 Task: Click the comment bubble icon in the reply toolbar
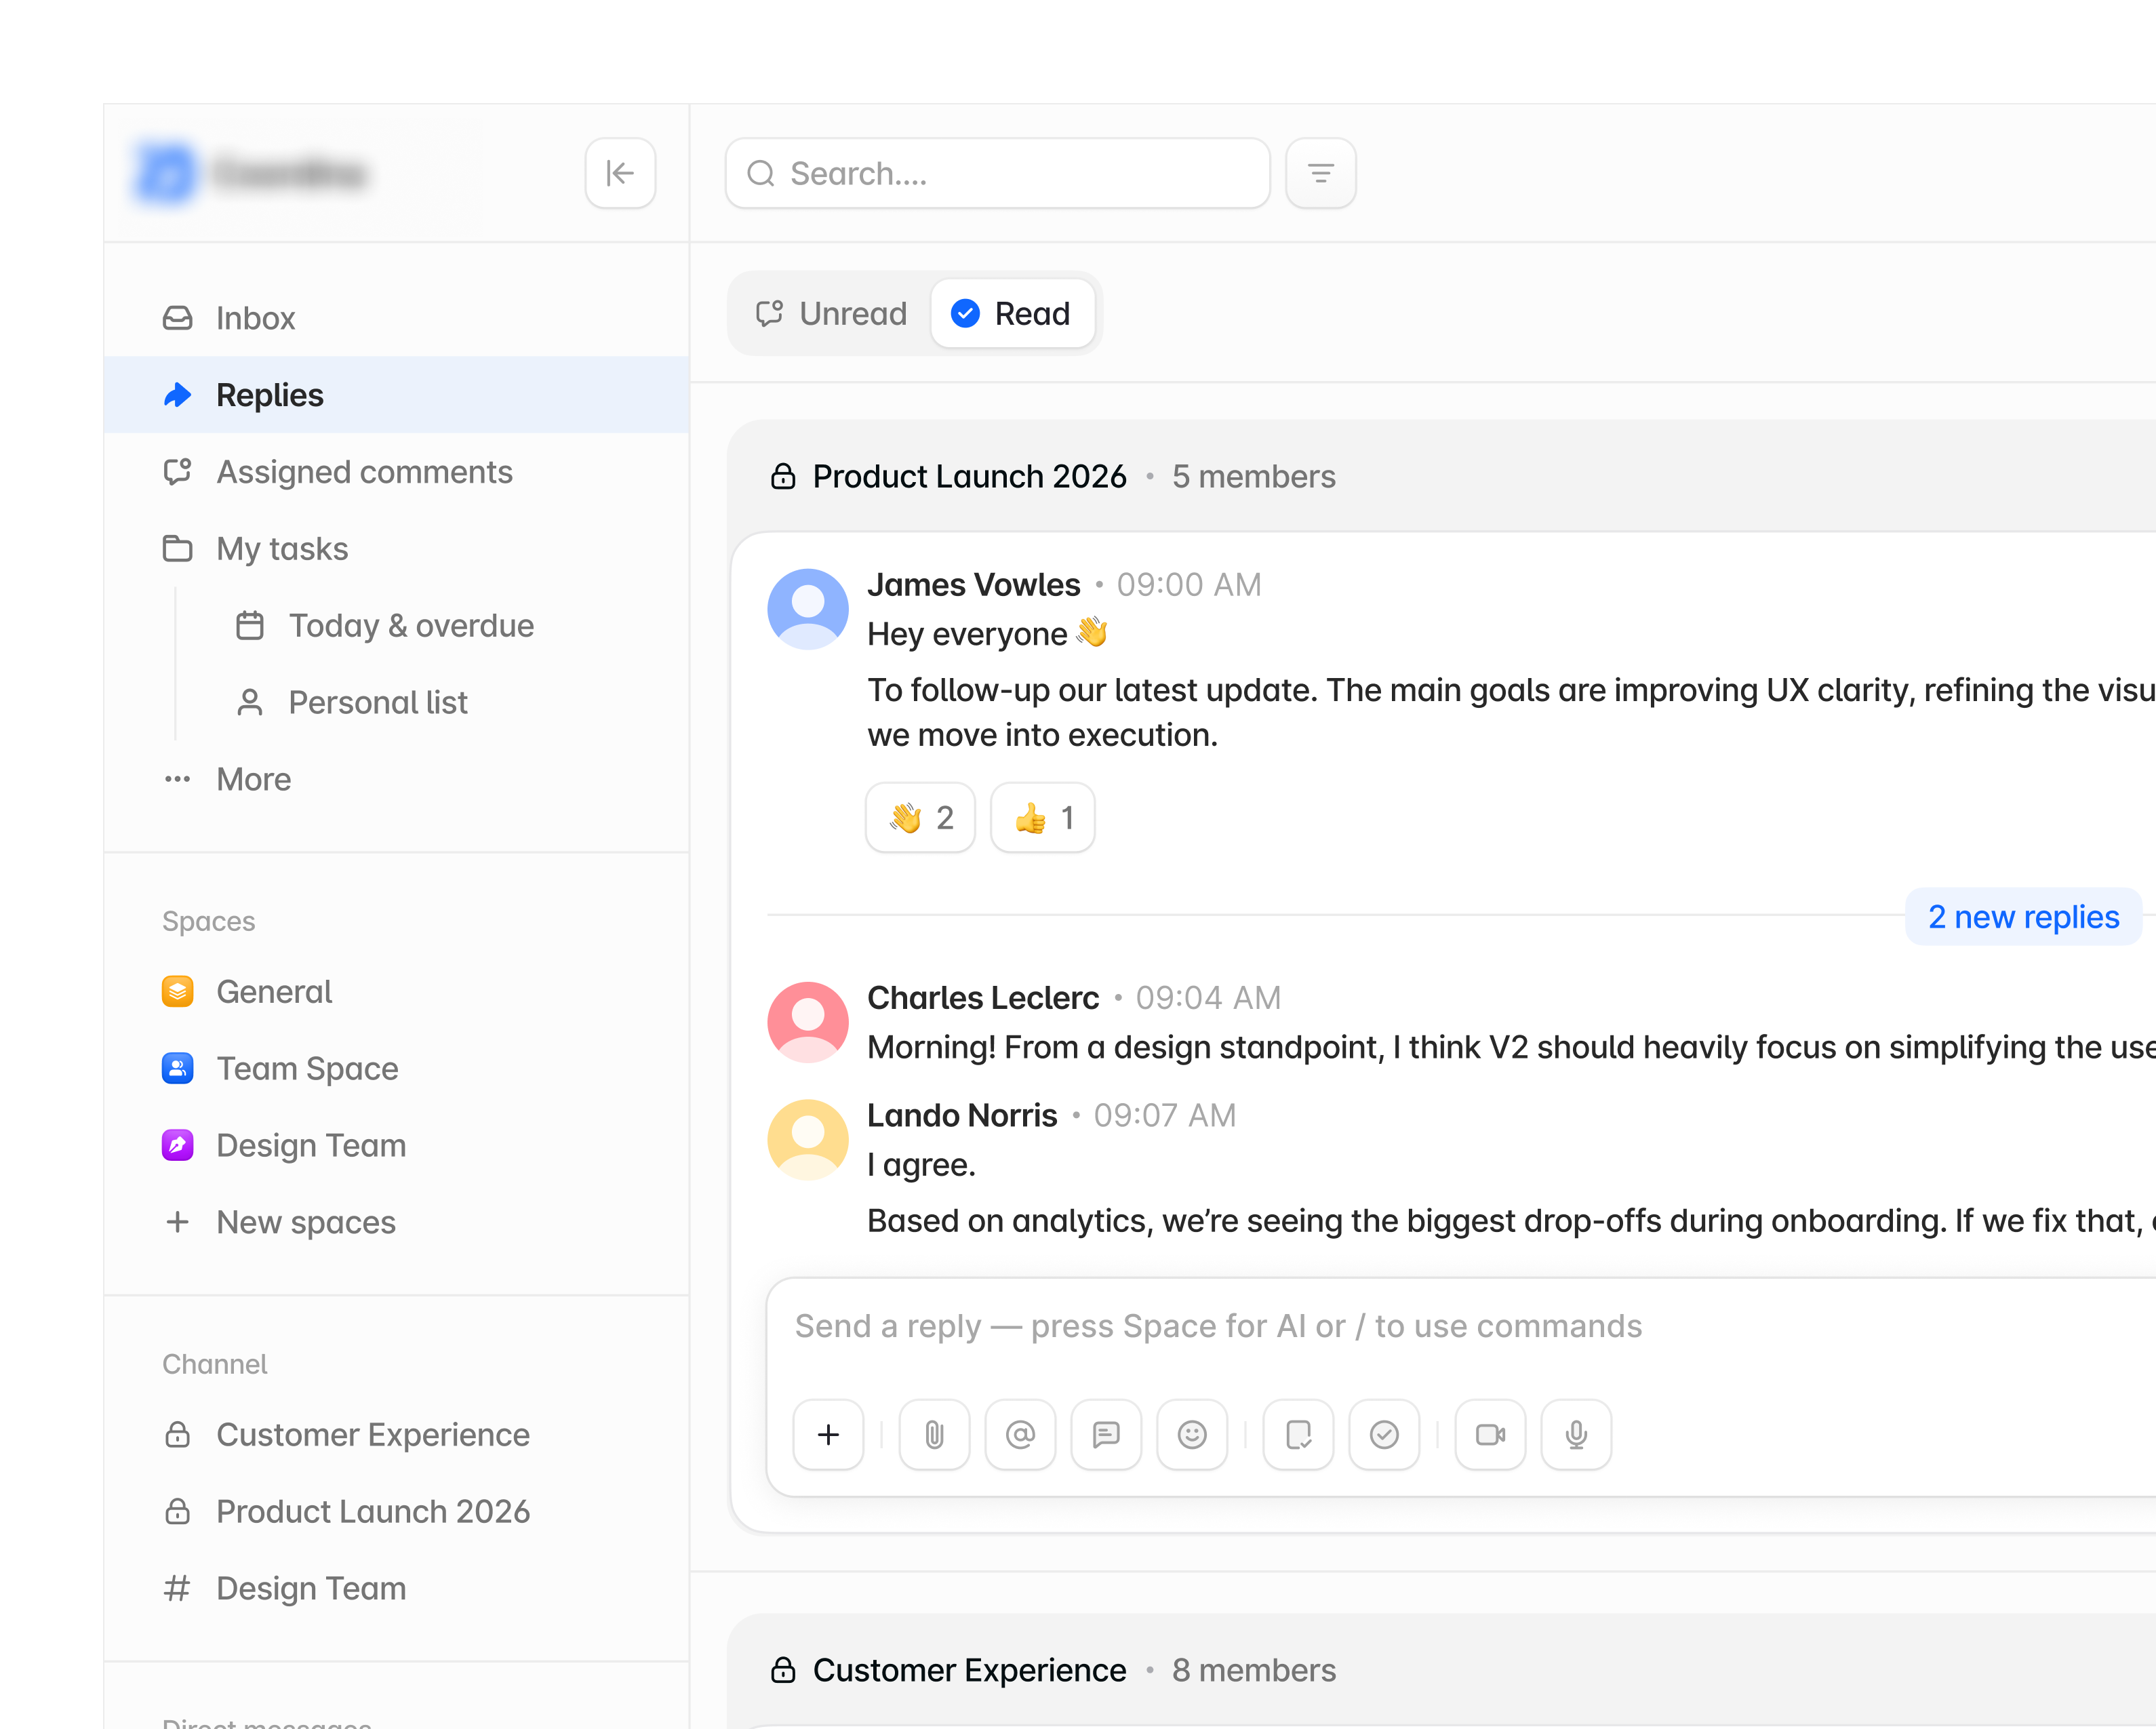tap(1106, 1435)
